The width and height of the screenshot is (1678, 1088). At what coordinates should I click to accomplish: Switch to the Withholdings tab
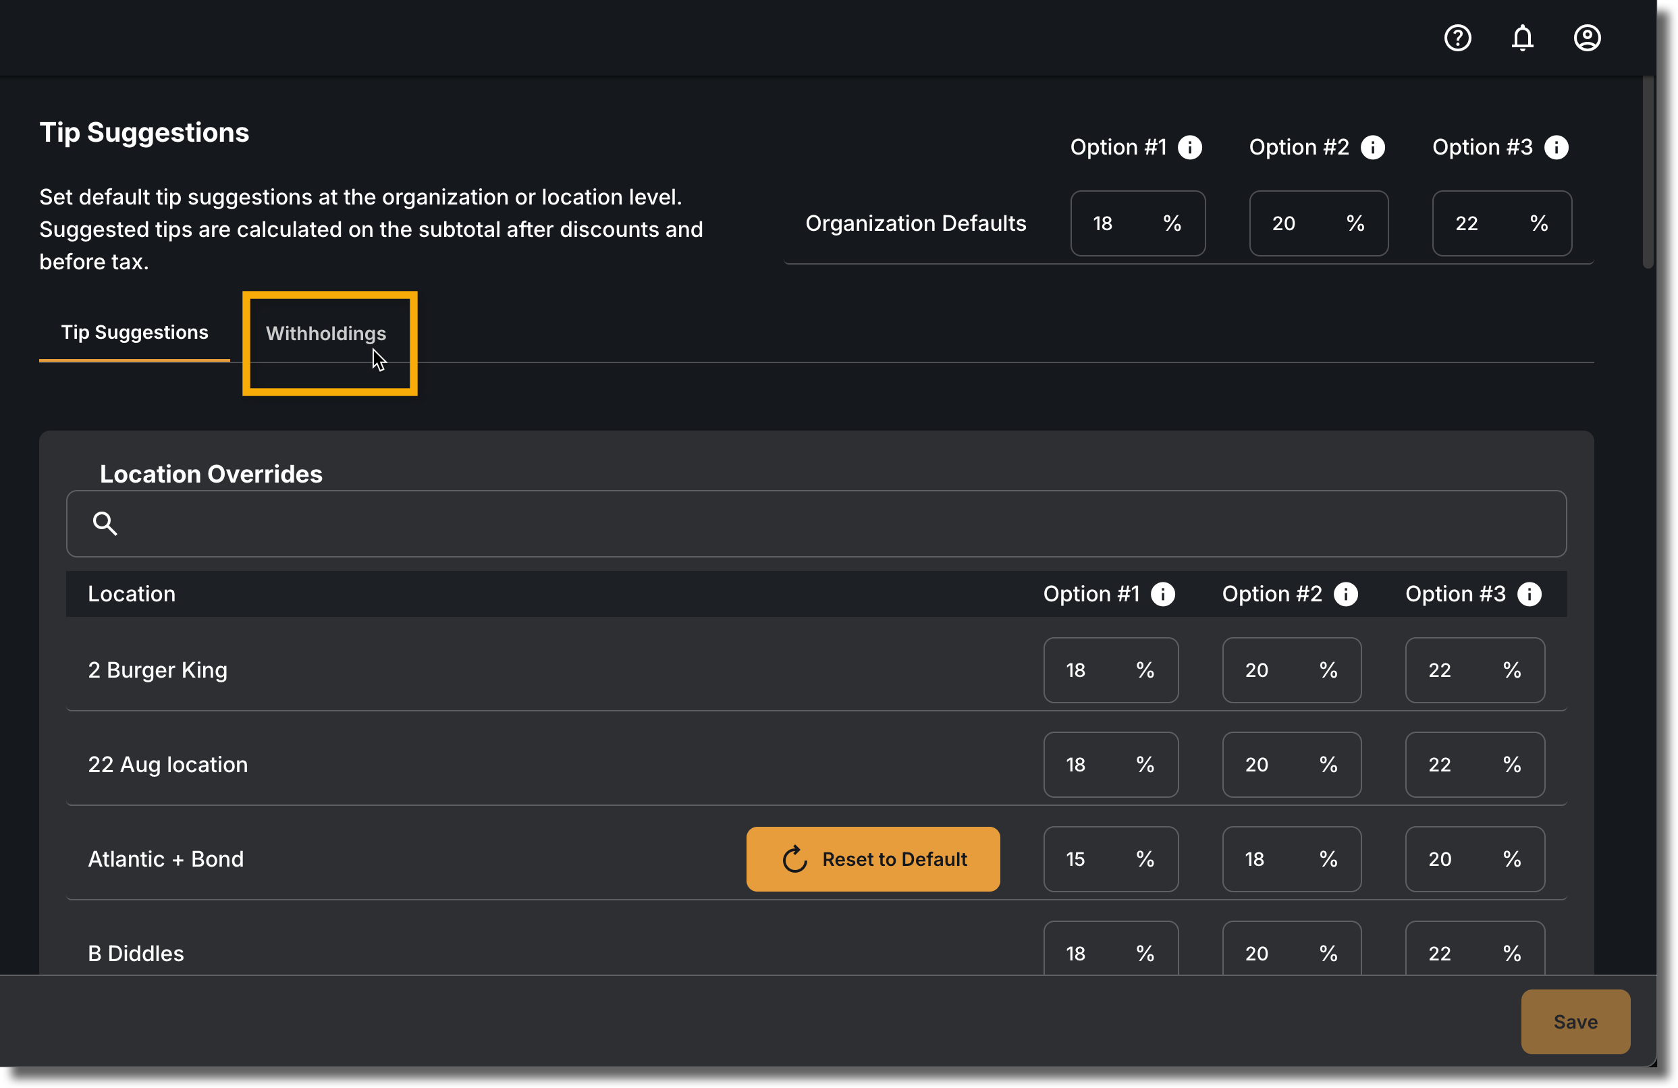tap(326, 333)
